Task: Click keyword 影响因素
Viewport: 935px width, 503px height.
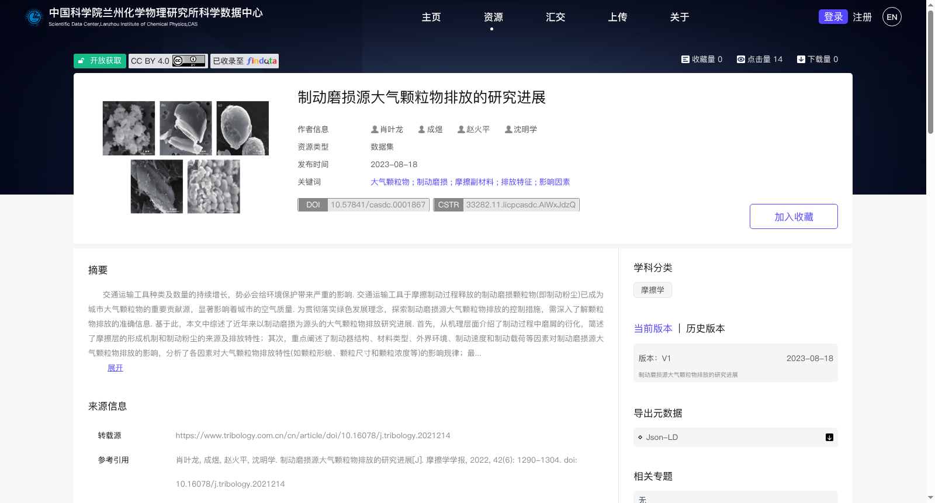Action: 555,182
